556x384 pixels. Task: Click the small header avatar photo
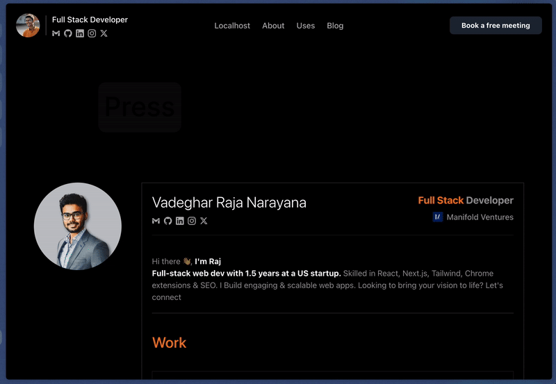click(x=28, y=26)
